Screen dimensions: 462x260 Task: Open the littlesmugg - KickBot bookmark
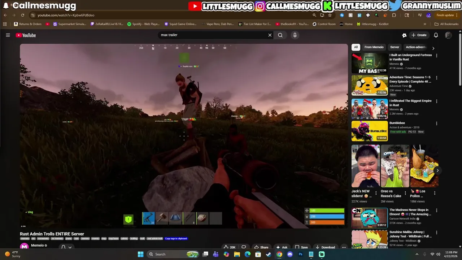coord(372,24)
